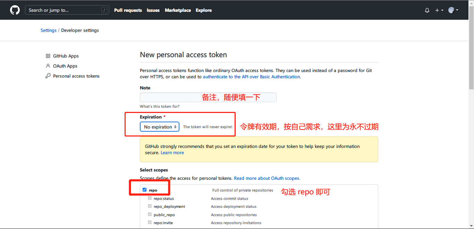Screen dimensions: 474x229
Task: Click the slash shortcut icon in search
Action: pos(104,10)
